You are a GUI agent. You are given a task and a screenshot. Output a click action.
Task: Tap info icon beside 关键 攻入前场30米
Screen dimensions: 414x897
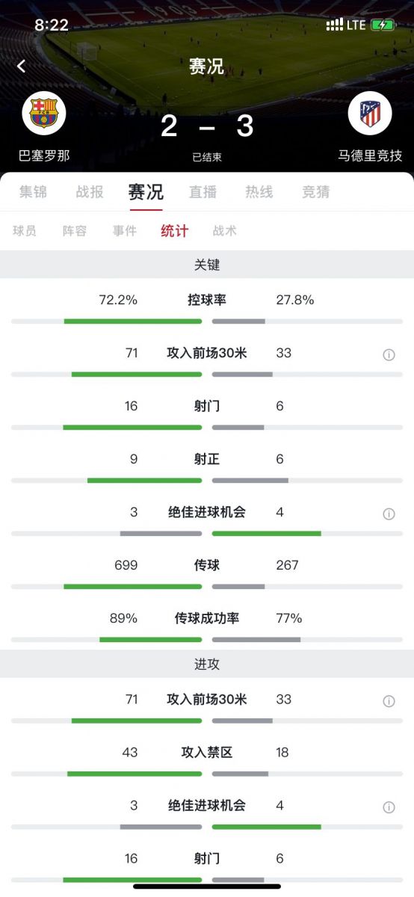coord(389,355)
